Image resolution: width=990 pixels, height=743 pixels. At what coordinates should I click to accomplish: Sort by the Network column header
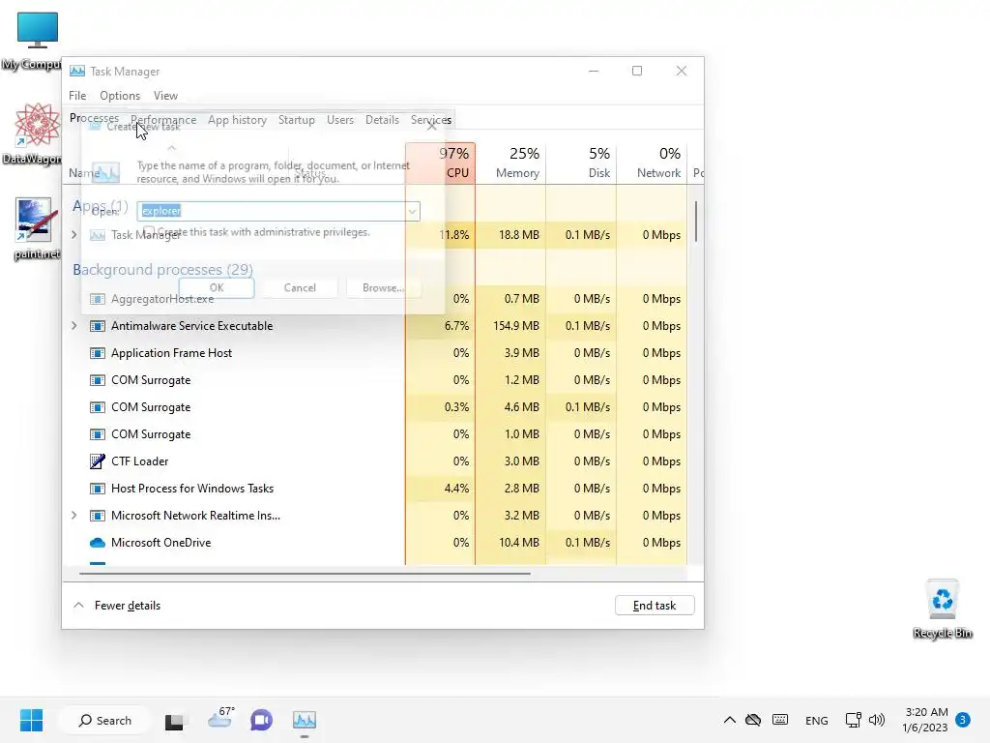click(x=653, y=163)
